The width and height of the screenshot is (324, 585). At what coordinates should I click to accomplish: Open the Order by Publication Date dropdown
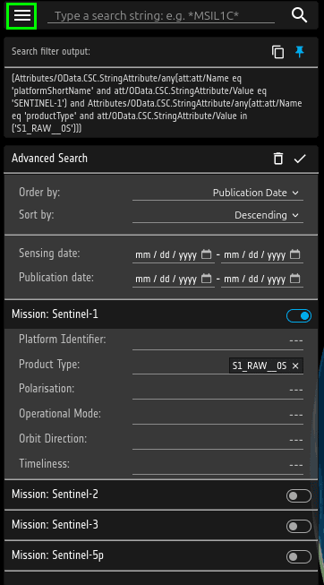tap(217, 193)
